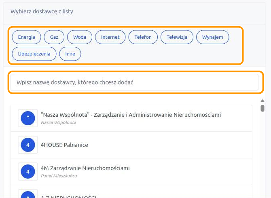Viewport: 271px width, 198px height.
Task: Select the Gaz category chip
Action: [54, 37]
